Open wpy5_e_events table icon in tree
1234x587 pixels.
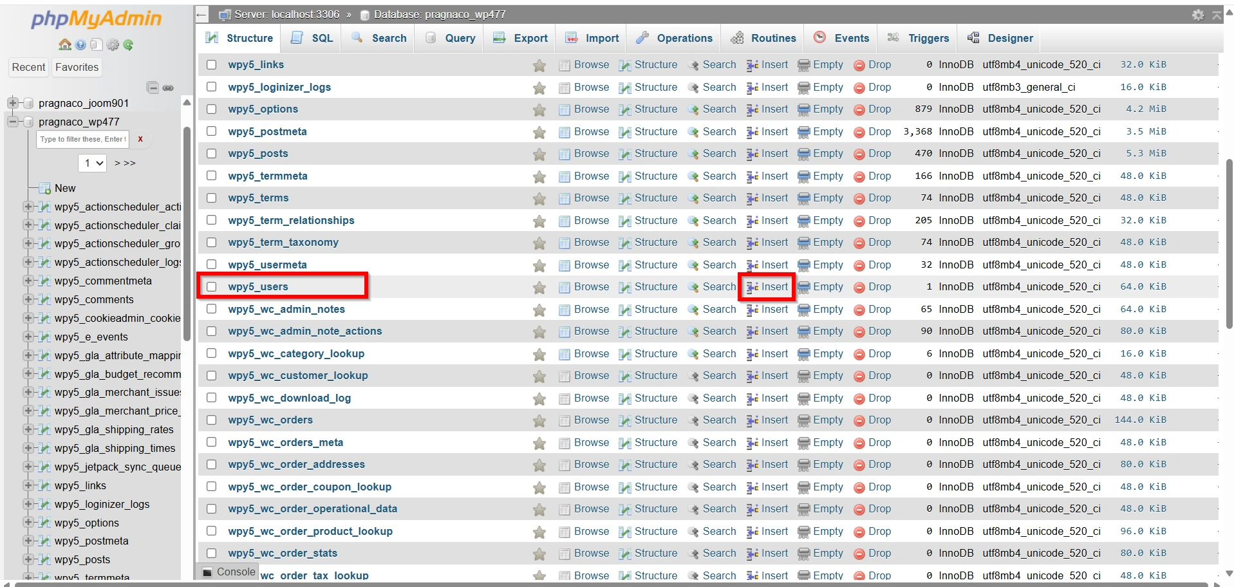click(44, 337)
